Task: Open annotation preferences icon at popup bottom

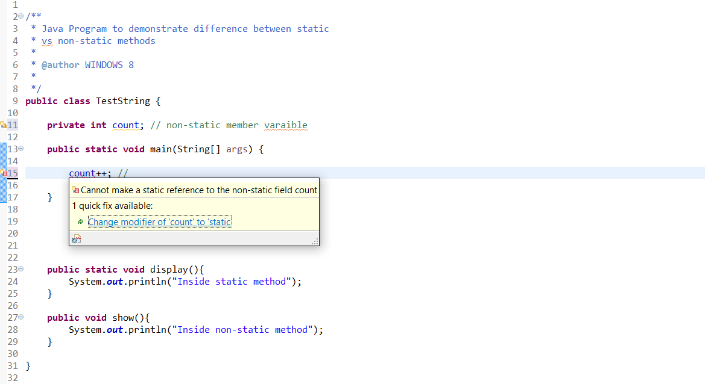Action: [x=77, y=239]
